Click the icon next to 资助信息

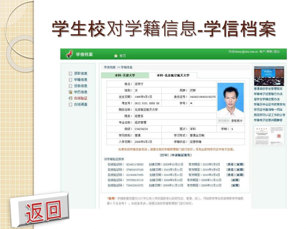coord(71,86)
